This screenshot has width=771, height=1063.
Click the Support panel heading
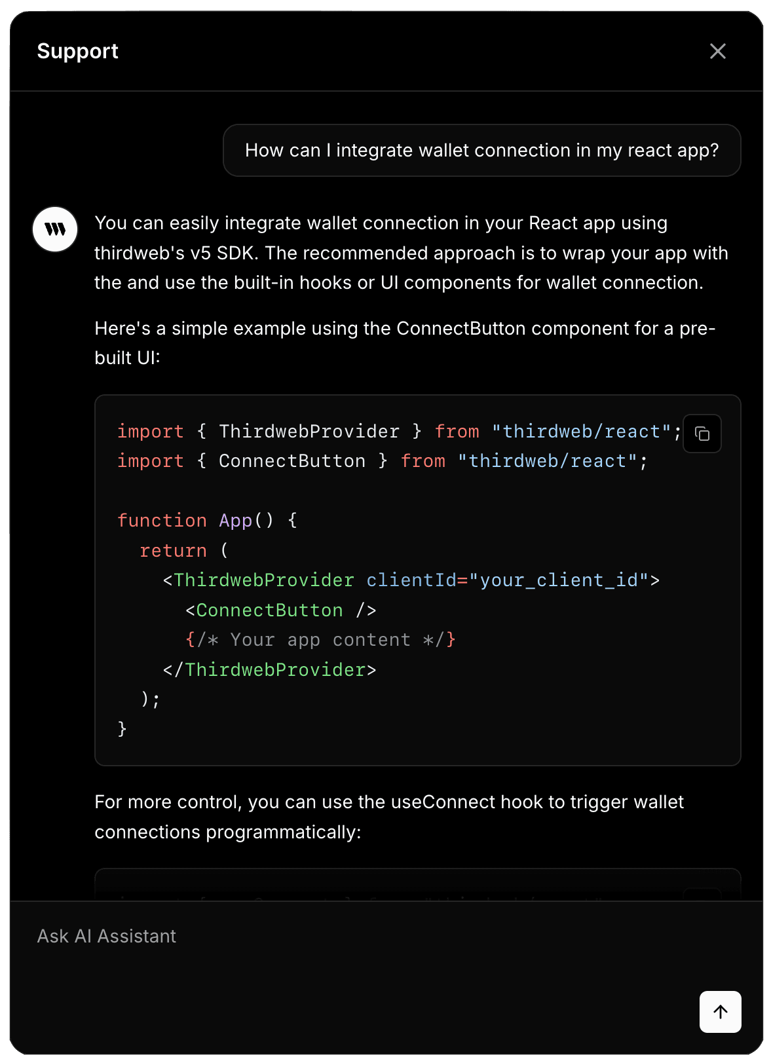[77, 51]
